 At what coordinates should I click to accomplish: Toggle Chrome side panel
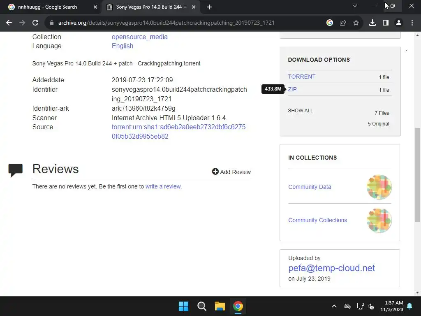coord(385,23)
